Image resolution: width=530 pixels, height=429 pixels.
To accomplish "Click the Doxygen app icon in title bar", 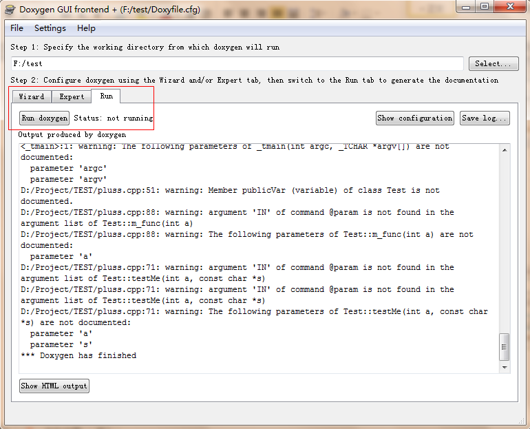I will pyautogui.click(x=10, y=10).
